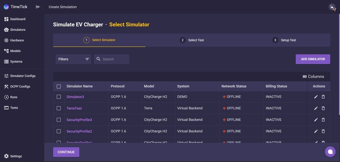Delete SecurityProfile3 with the trash icon
Viewport: 340px width, 162px height.
coord(323,120)
